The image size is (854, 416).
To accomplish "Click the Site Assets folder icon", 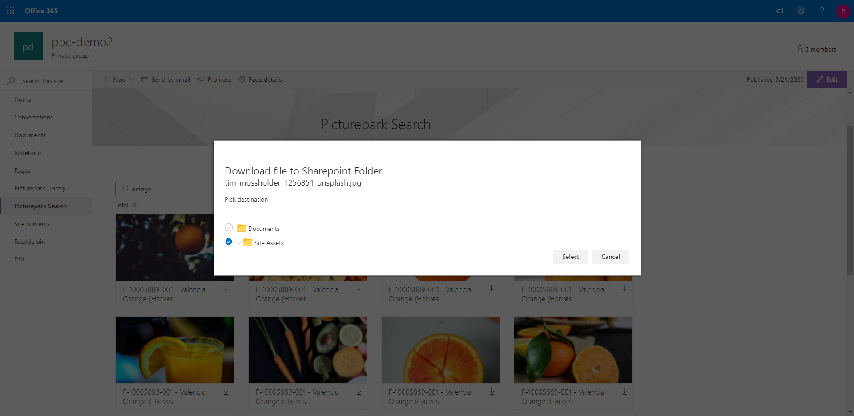I will pyautogui.click(x=248, y=242).
